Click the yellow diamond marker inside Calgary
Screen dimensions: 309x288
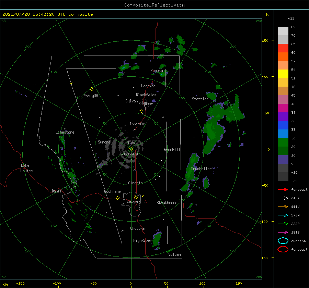(x=136, y=197)
